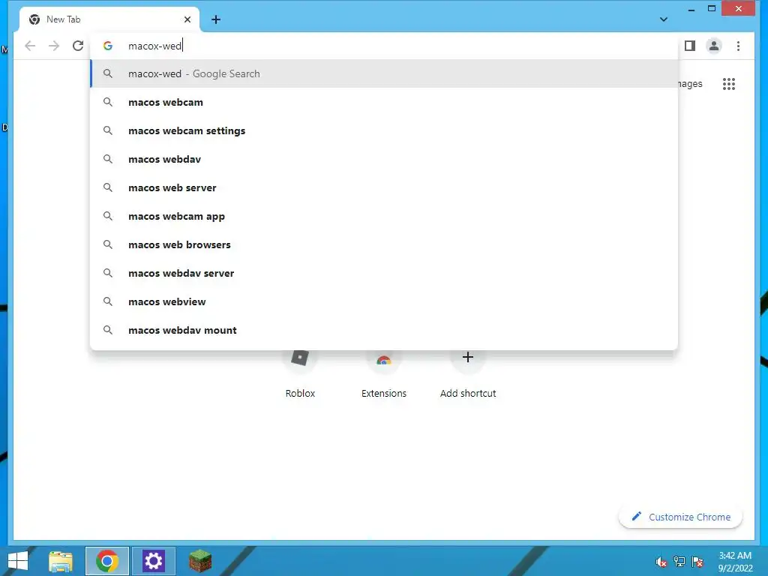The width and height of the screenshot is (768, 576).
Task: Click search icon beside 'macos webcam'
Action: 108,102
